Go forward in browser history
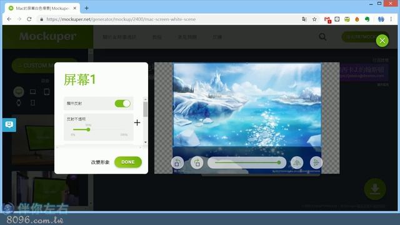The image size is (400, 225). tap(19, 19)
